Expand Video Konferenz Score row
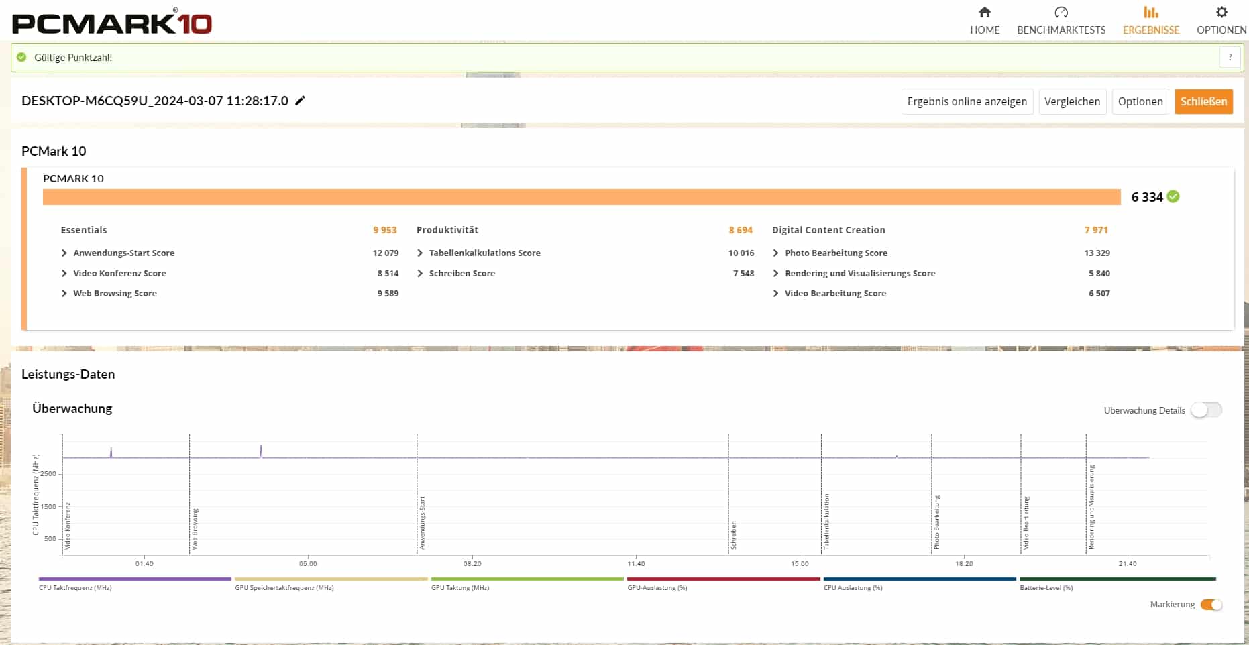This screenshot has height=645, width=1249. point(64,274)
